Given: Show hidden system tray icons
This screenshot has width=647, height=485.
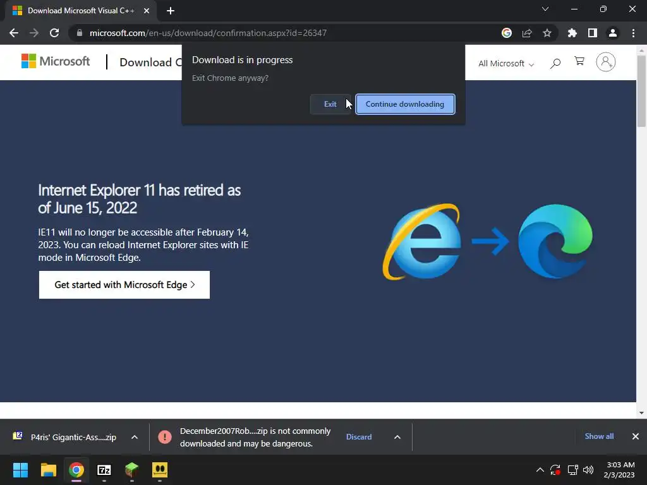Looking at the screenshot, I should [x=540, y=470].
